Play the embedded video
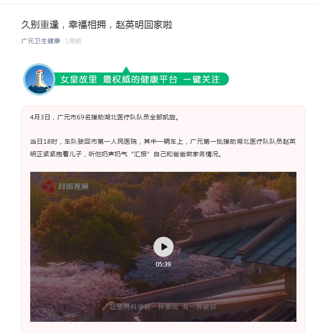317x334 pixels. click(163, 247)
